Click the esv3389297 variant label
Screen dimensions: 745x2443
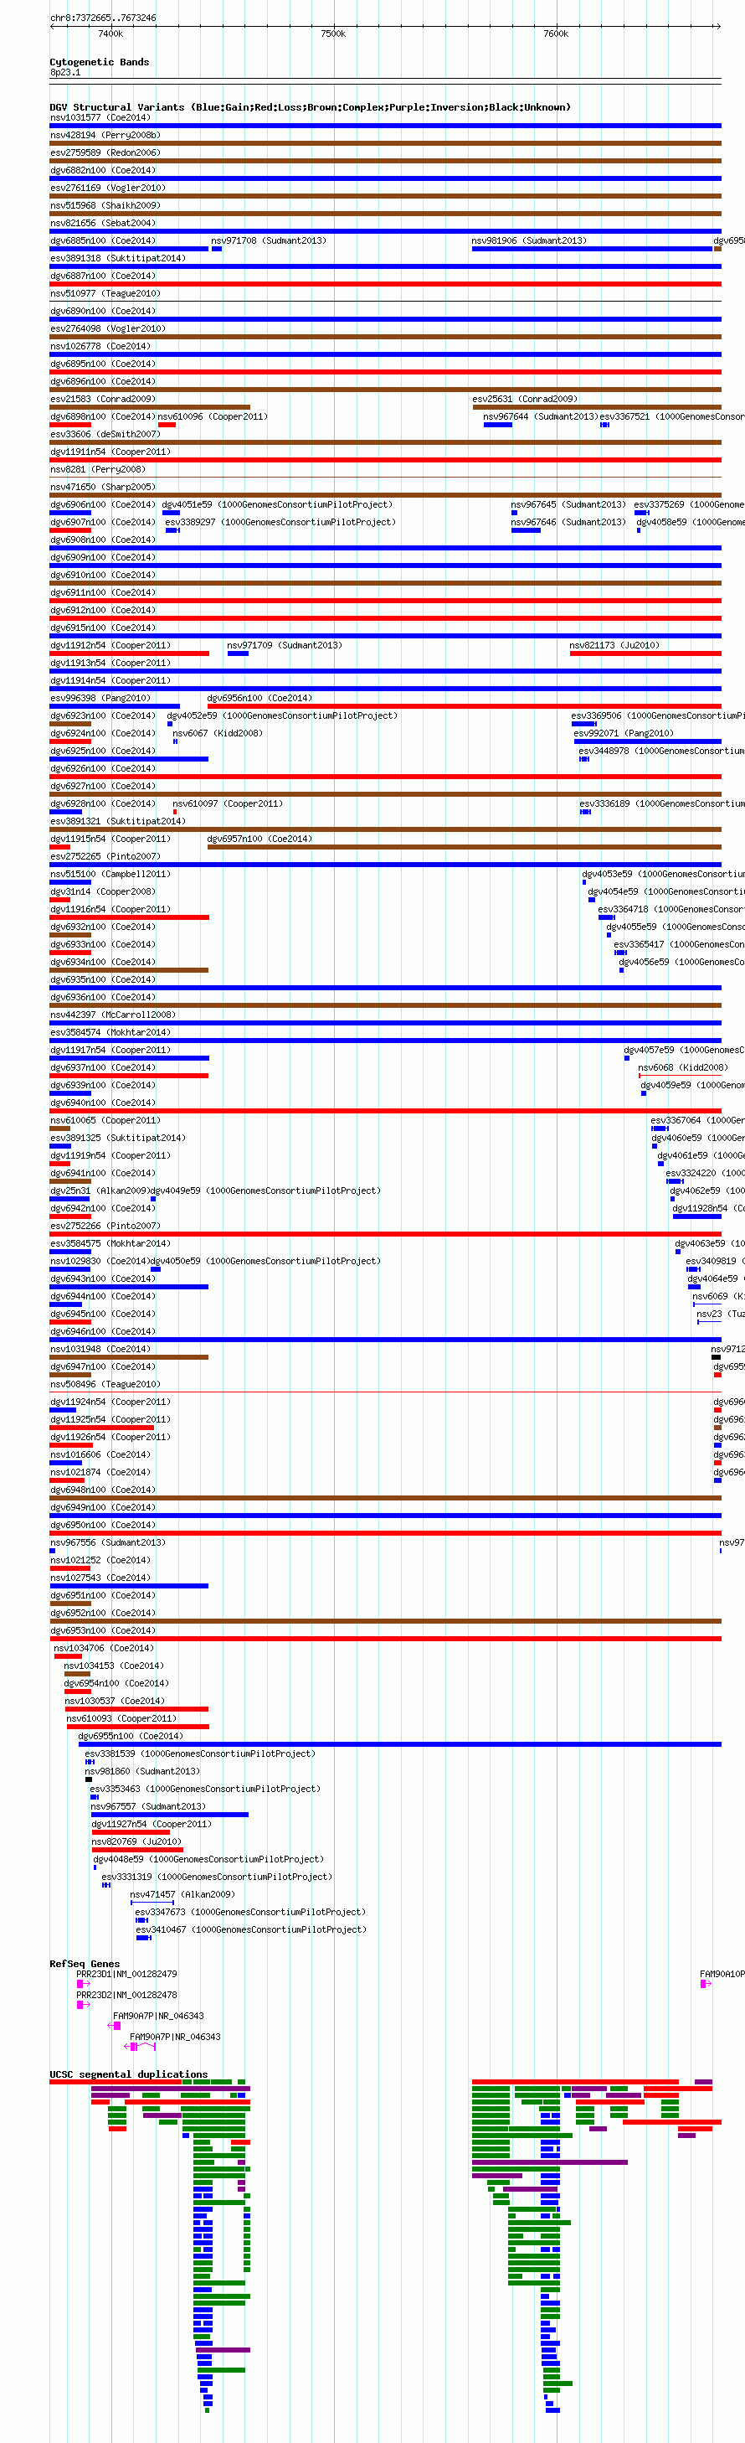pos(280,522)
